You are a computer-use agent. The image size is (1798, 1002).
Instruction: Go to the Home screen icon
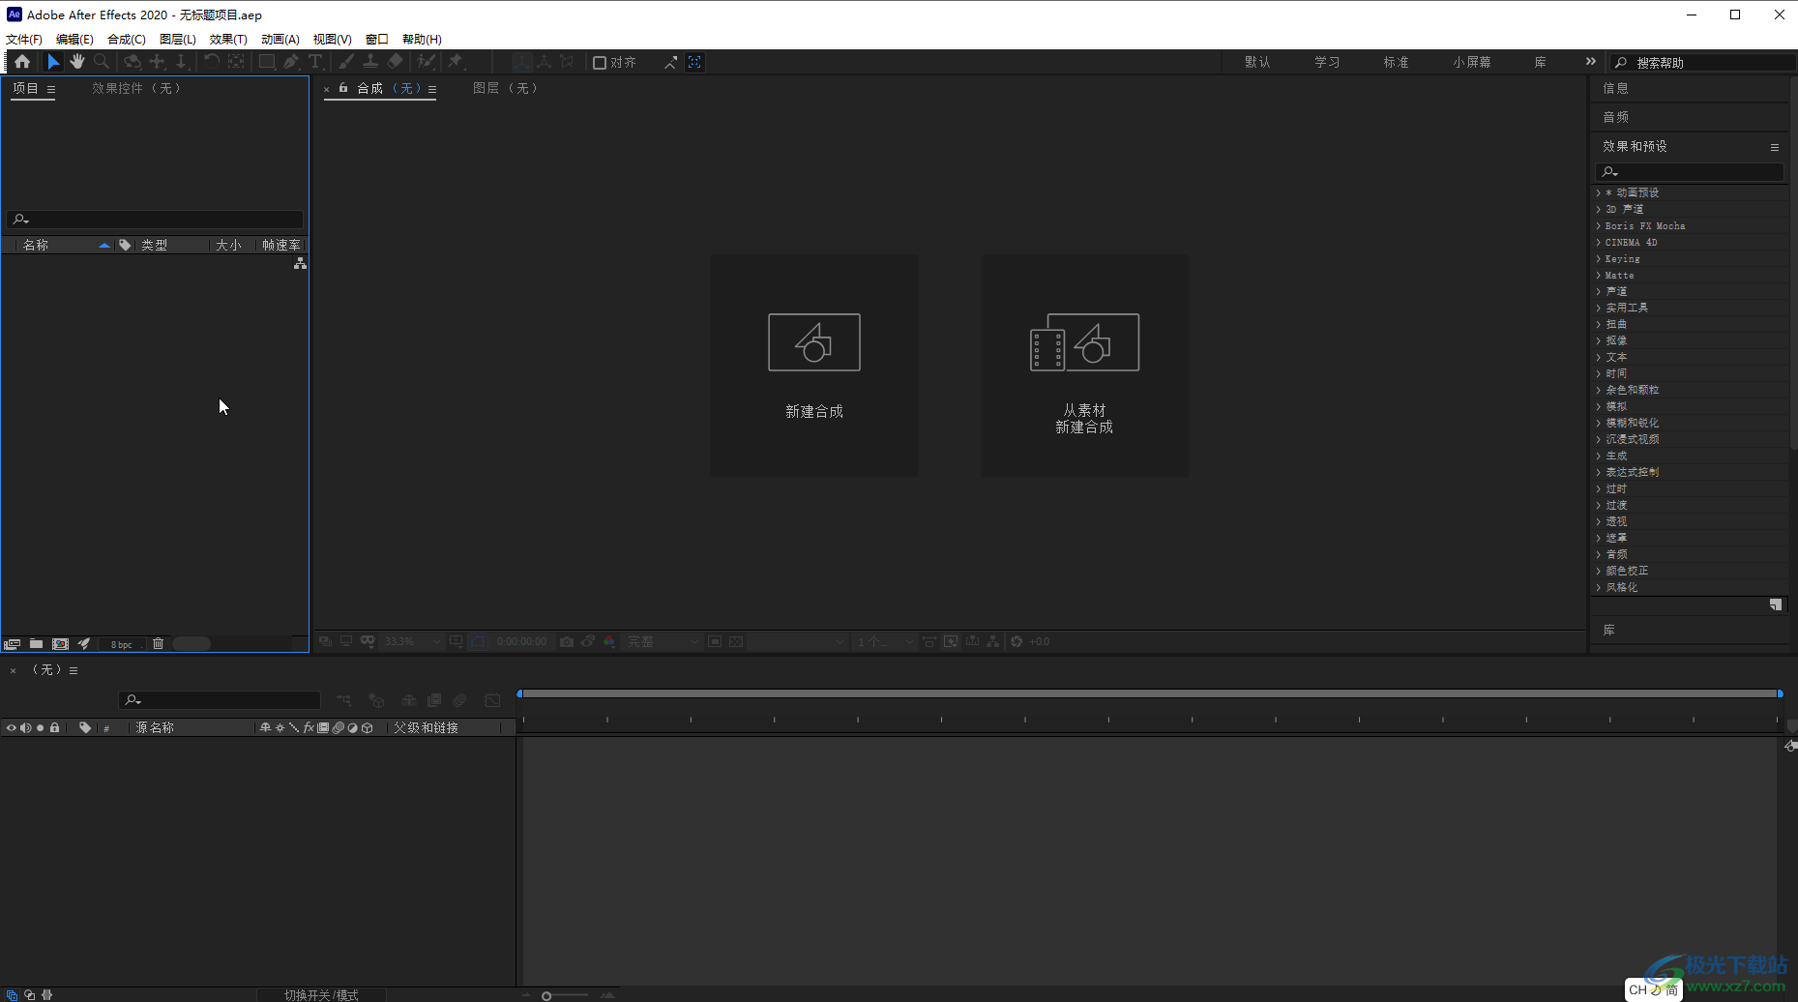[22, 62]
